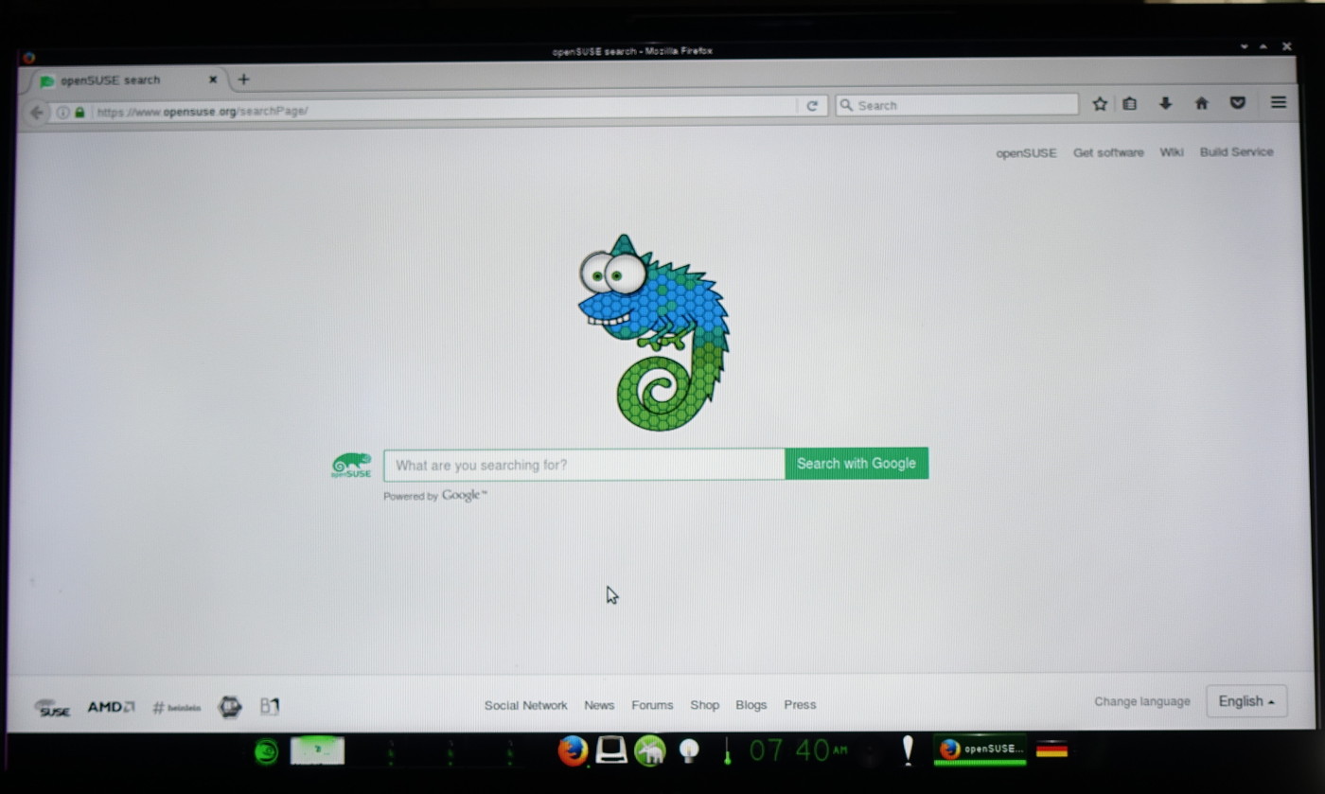This screenshot has width=1325, height=794.
Task: Launch Firefox from the panel dock
Action: click(x=572, y=751)
